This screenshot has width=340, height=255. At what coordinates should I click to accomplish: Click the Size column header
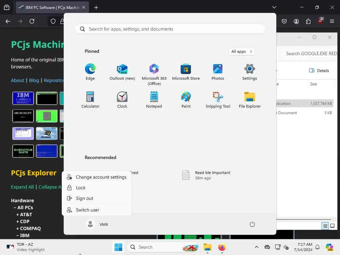coord(321,84)
